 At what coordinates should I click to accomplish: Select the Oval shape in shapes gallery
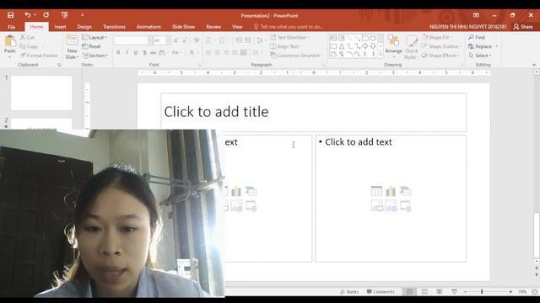373,38
